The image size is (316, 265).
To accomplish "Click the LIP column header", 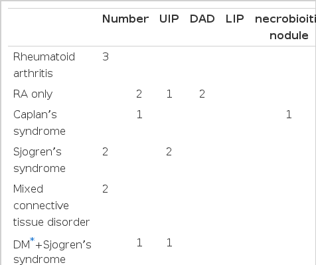I will (235, 19).
